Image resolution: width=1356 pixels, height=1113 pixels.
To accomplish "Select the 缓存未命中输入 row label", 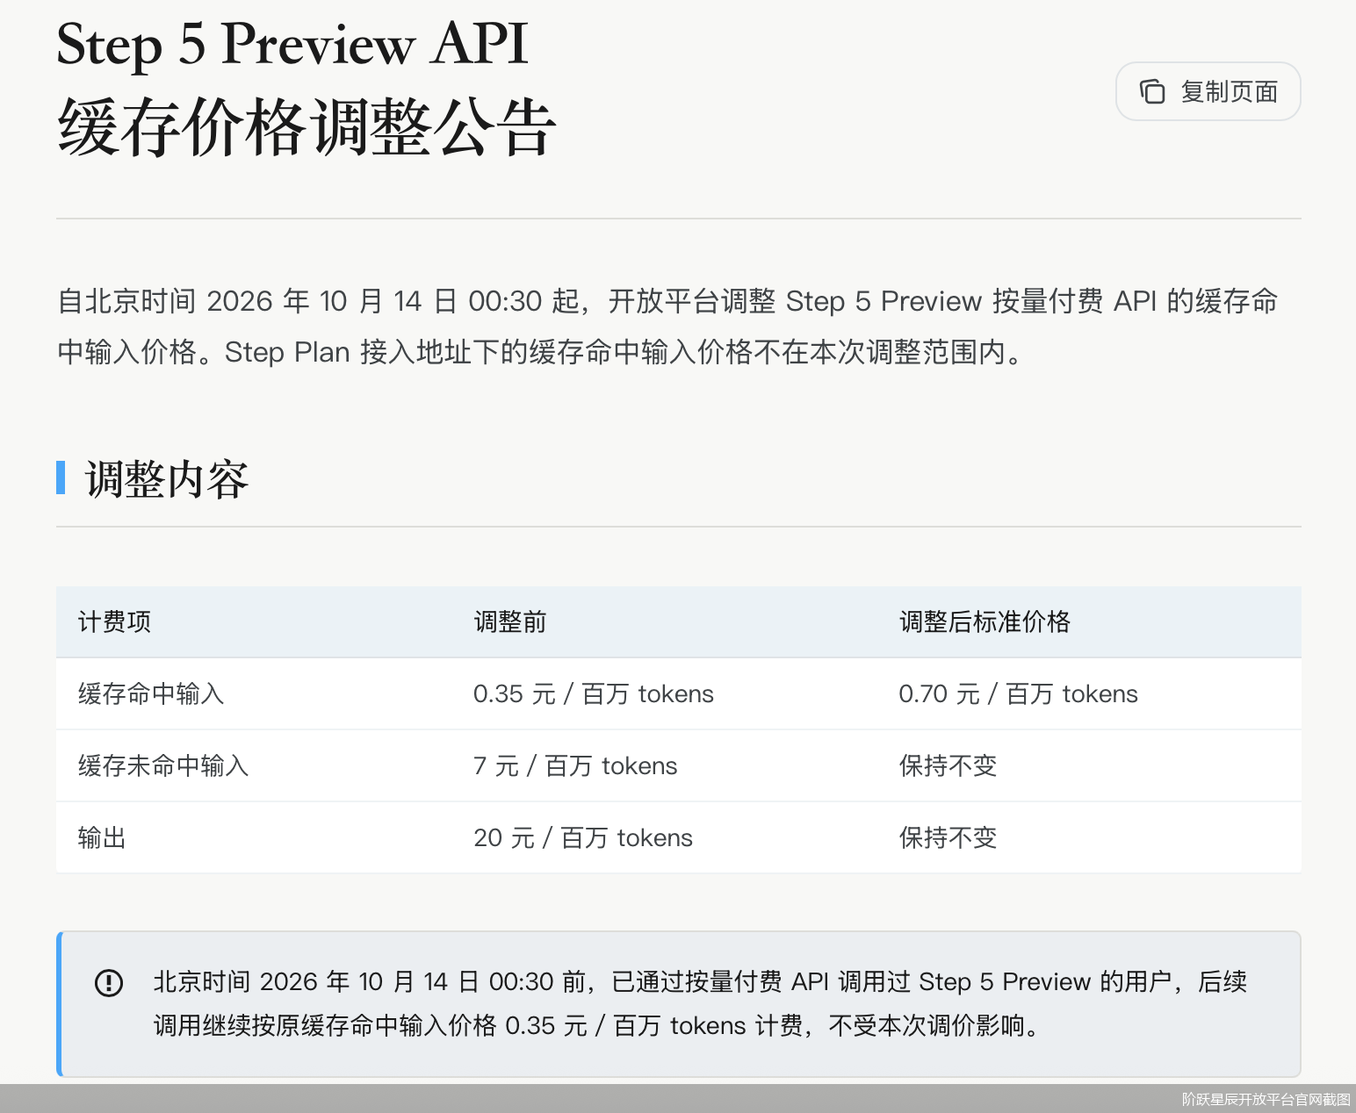I will tap(163, 766).
